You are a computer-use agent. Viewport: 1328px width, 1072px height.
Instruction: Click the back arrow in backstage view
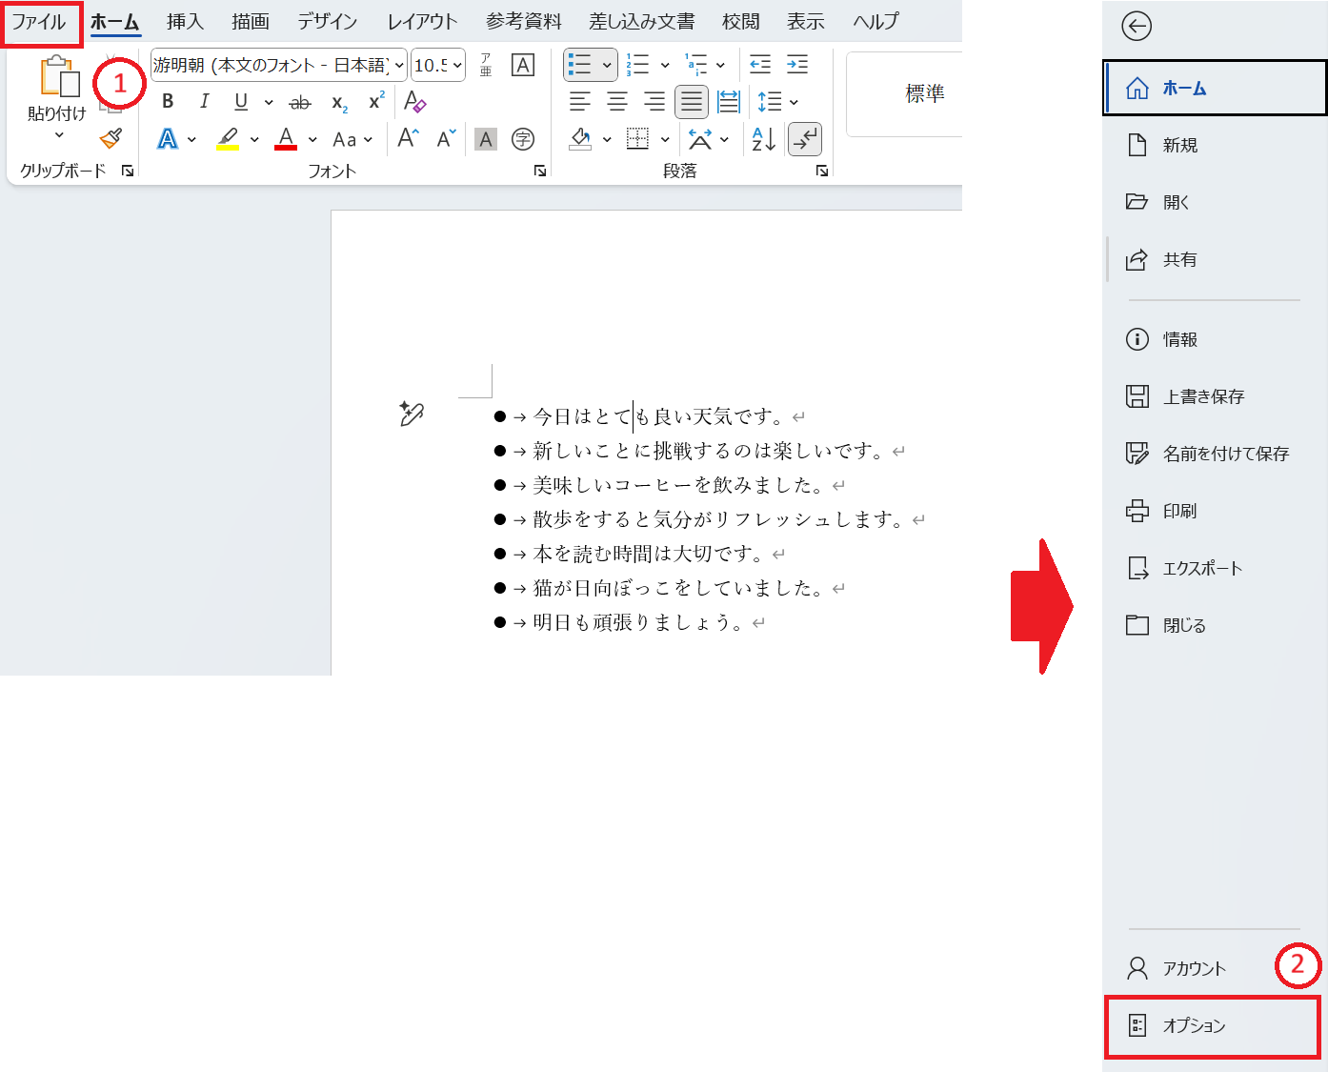coord(1137,26)
